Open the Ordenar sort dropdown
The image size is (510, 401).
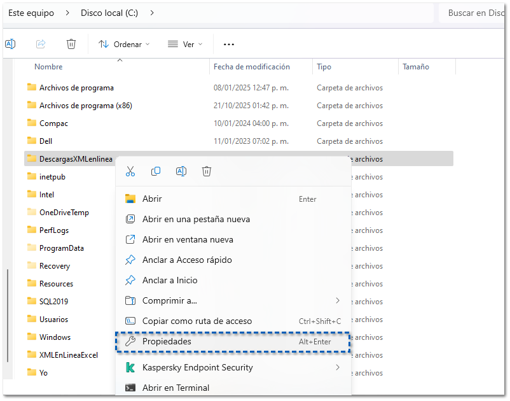click(124, 45)
